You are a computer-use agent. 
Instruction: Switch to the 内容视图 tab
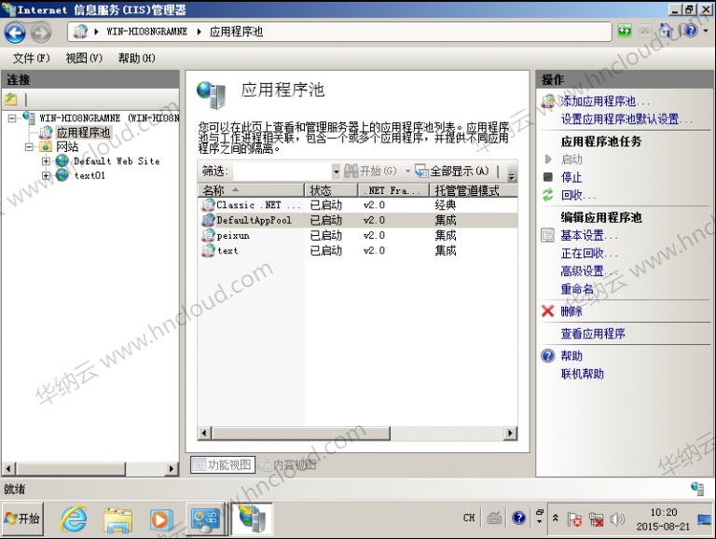point(287,465)
